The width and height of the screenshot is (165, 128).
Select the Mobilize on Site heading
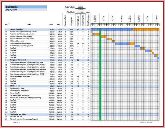pyautogui.click(x=15, y=86)
